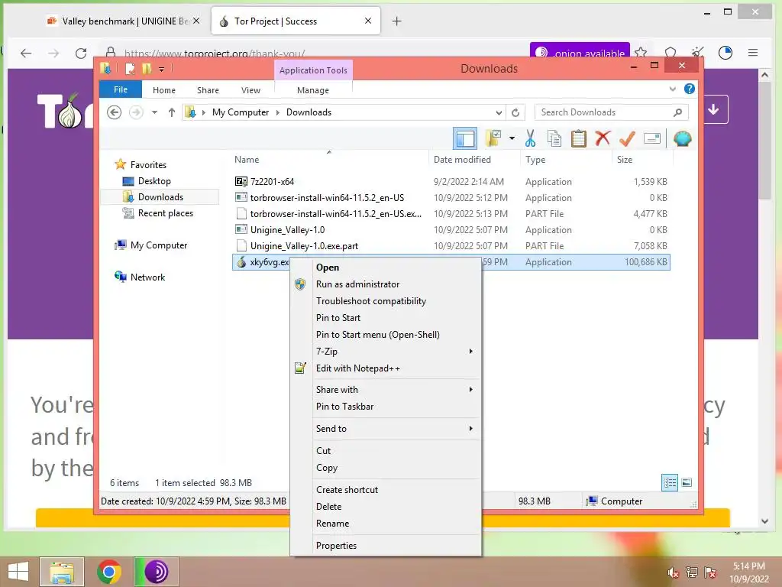This screenshot has height=587, width=782.
Task: Choose Pin to Taskbar
Action: tap(344, 407)
